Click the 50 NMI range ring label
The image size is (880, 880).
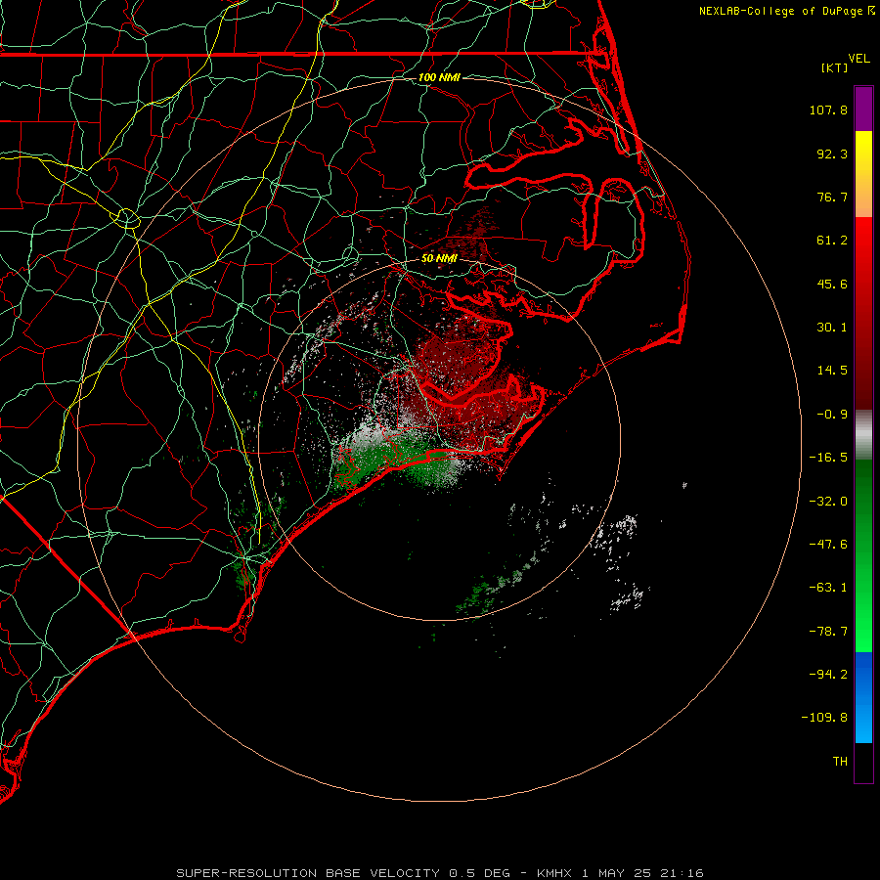(439, 259)
